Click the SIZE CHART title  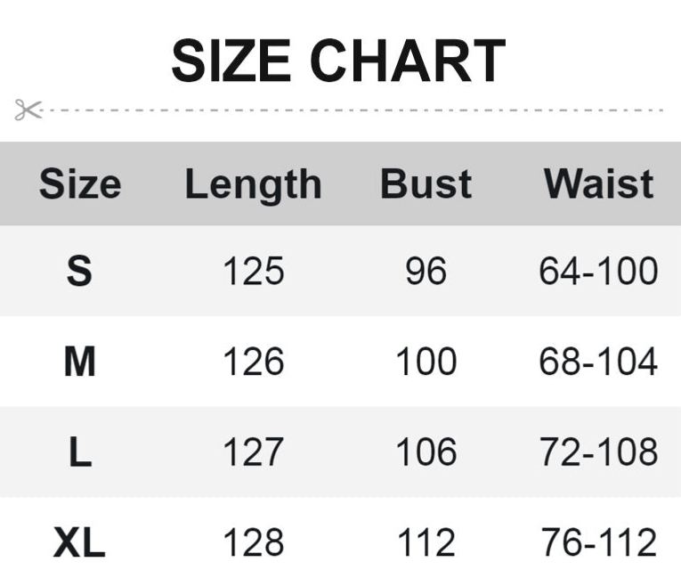(338, 61)
